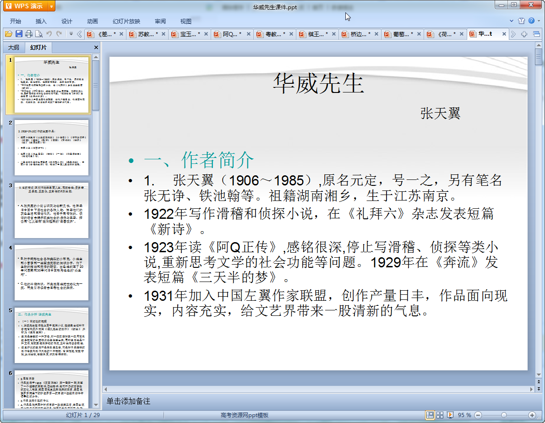Open the 开始 ribbon tab

[15, 21]
